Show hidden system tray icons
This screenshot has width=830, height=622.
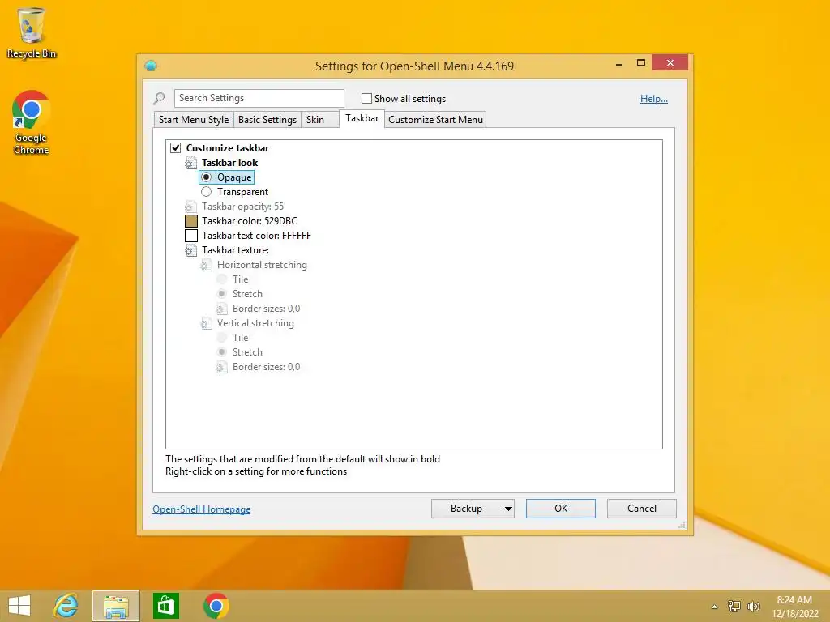[x=714, y=607]
